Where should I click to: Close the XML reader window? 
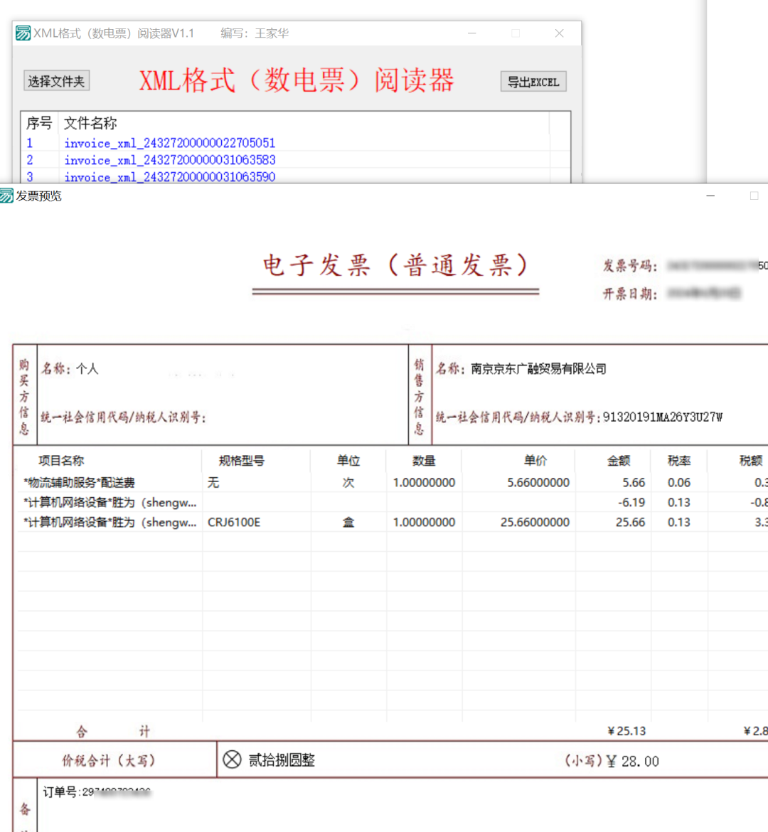(559, 33)
